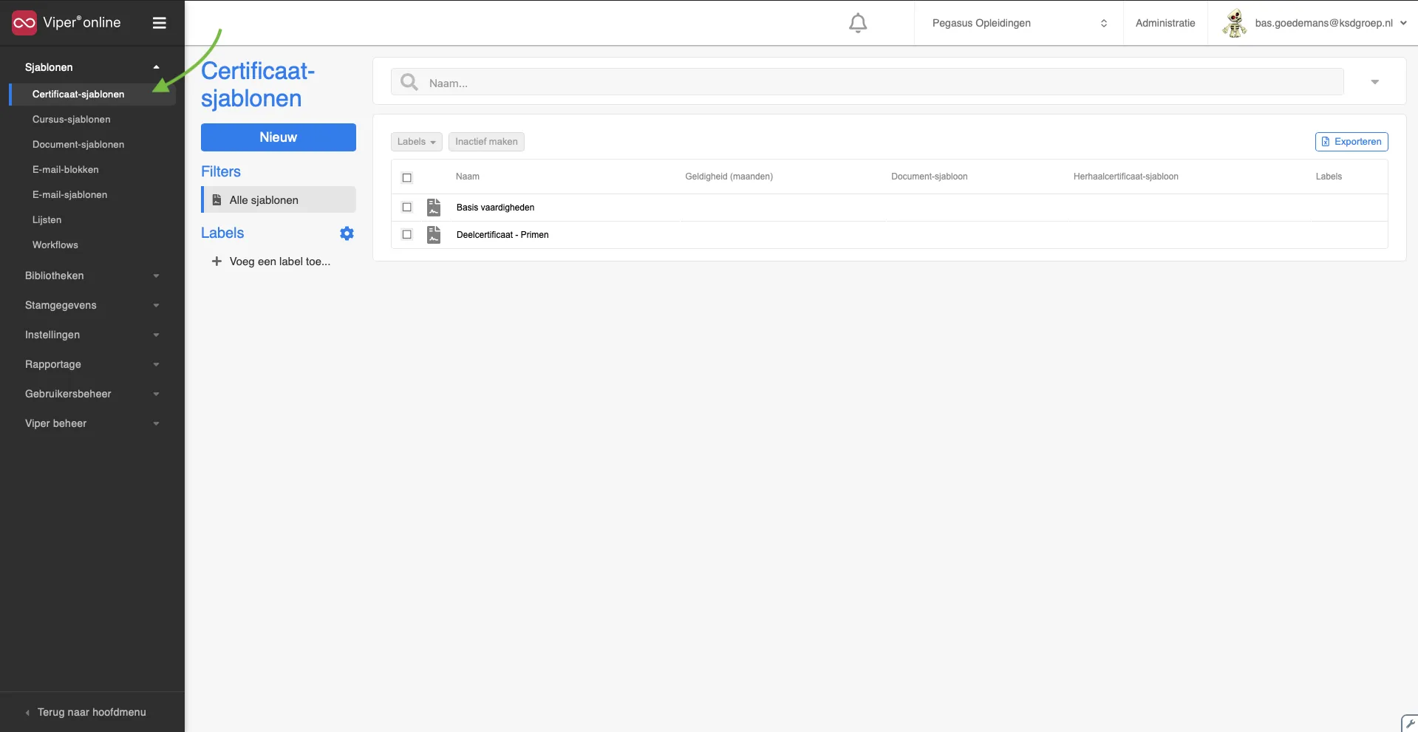
Task: Click the Viper online logo icon
Action: click(24, 23)
